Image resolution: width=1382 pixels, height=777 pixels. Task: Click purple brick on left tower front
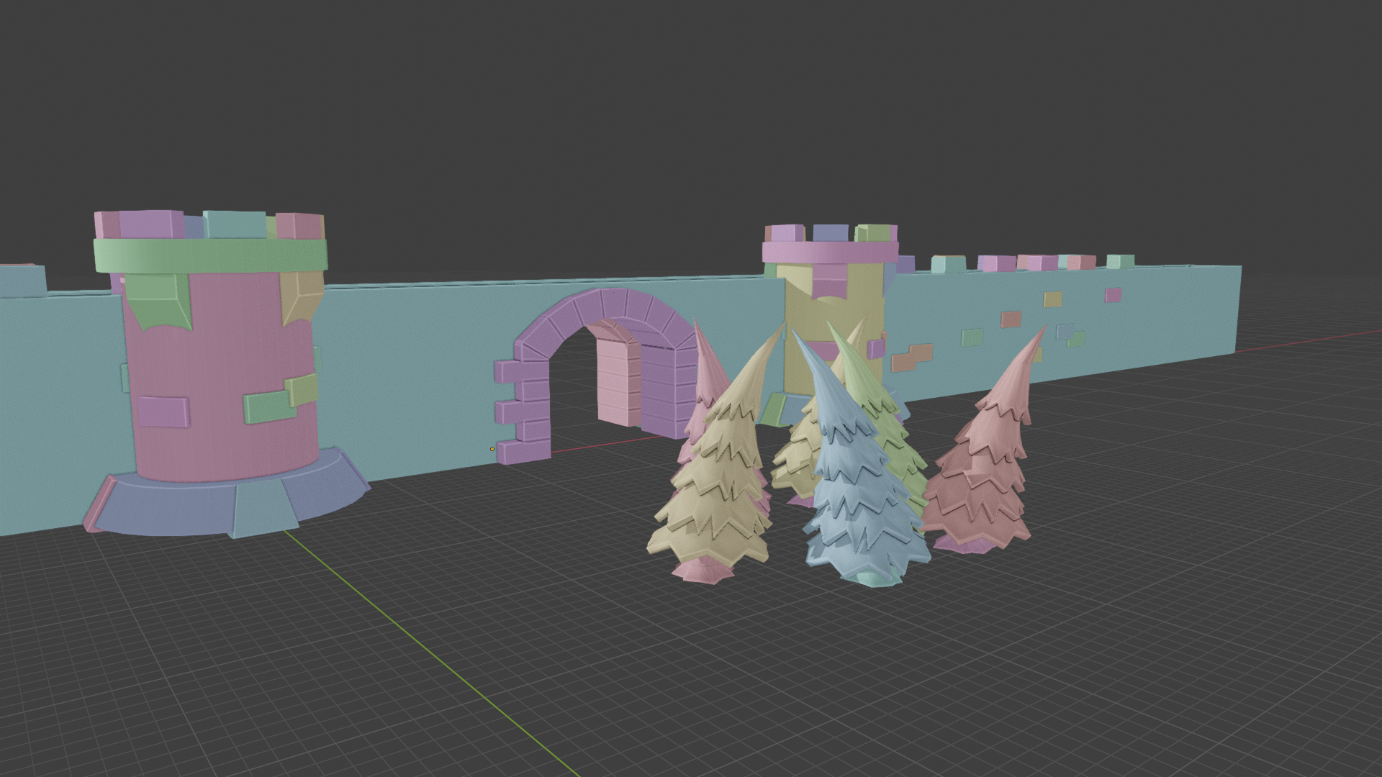click(163, 412)
